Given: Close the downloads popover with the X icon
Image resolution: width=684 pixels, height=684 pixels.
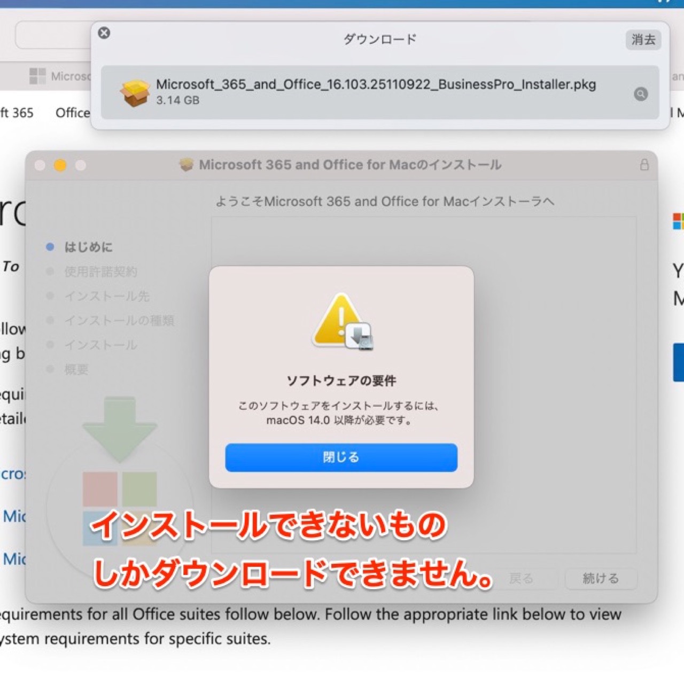Looking at the screenshot, I should point(104,33).
